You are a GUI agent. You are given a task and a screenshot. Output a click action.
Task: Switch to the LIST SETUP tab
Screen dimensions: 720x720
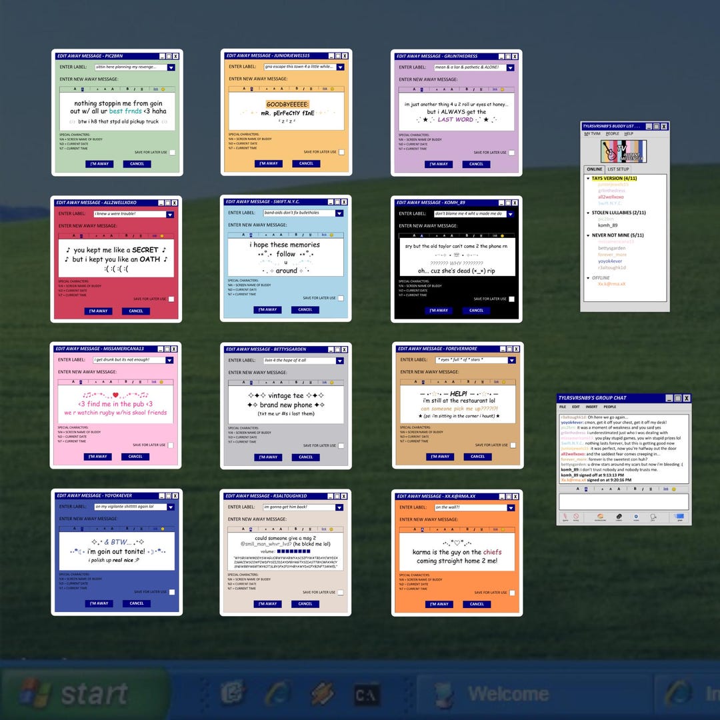(x=618, y=169)
